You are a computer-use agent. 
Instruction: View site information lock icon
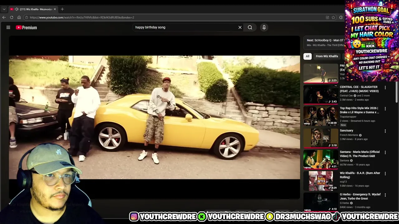27,17
